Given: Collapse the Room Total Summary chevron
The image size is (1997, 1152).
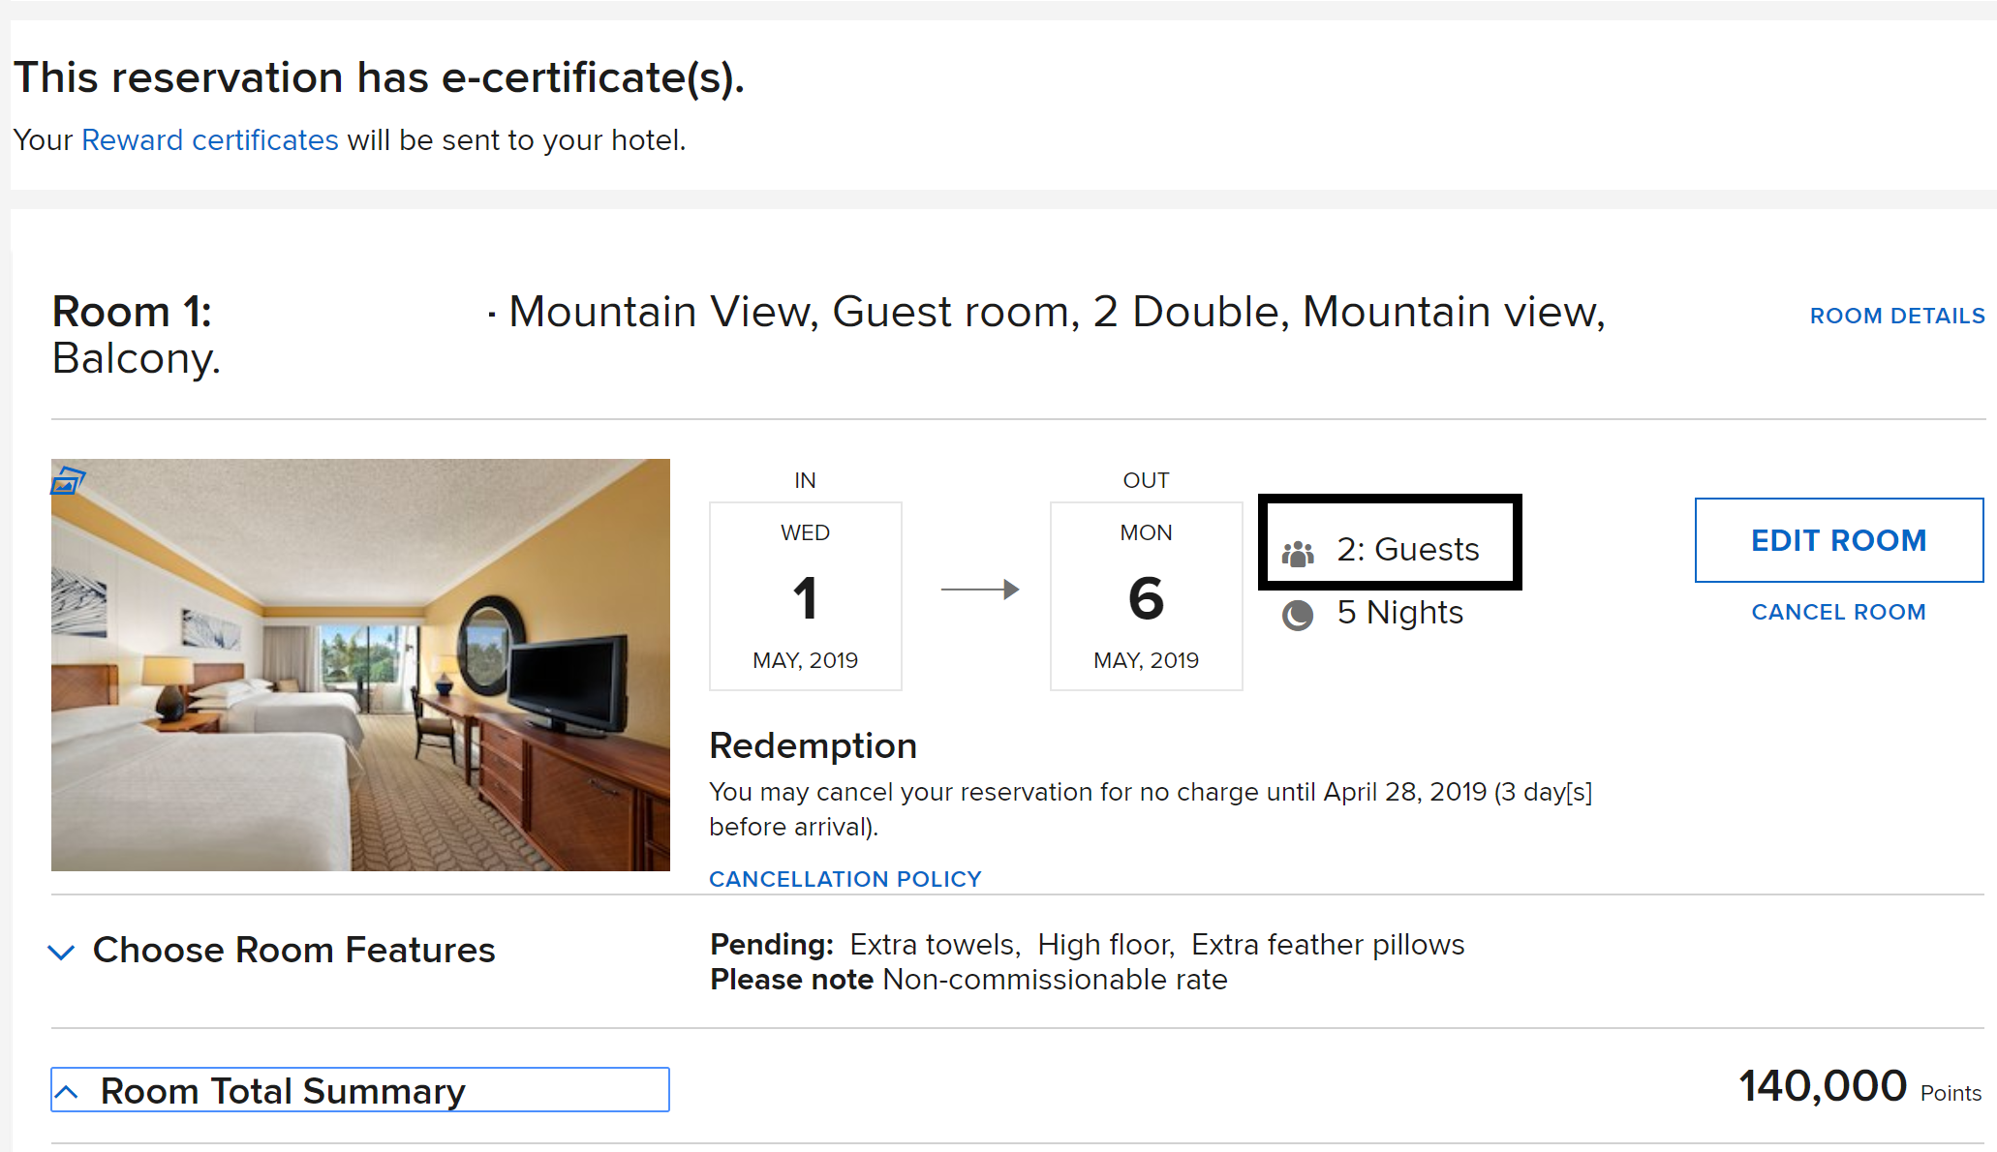Looking at the screenshot, I should click(67, 1092).
